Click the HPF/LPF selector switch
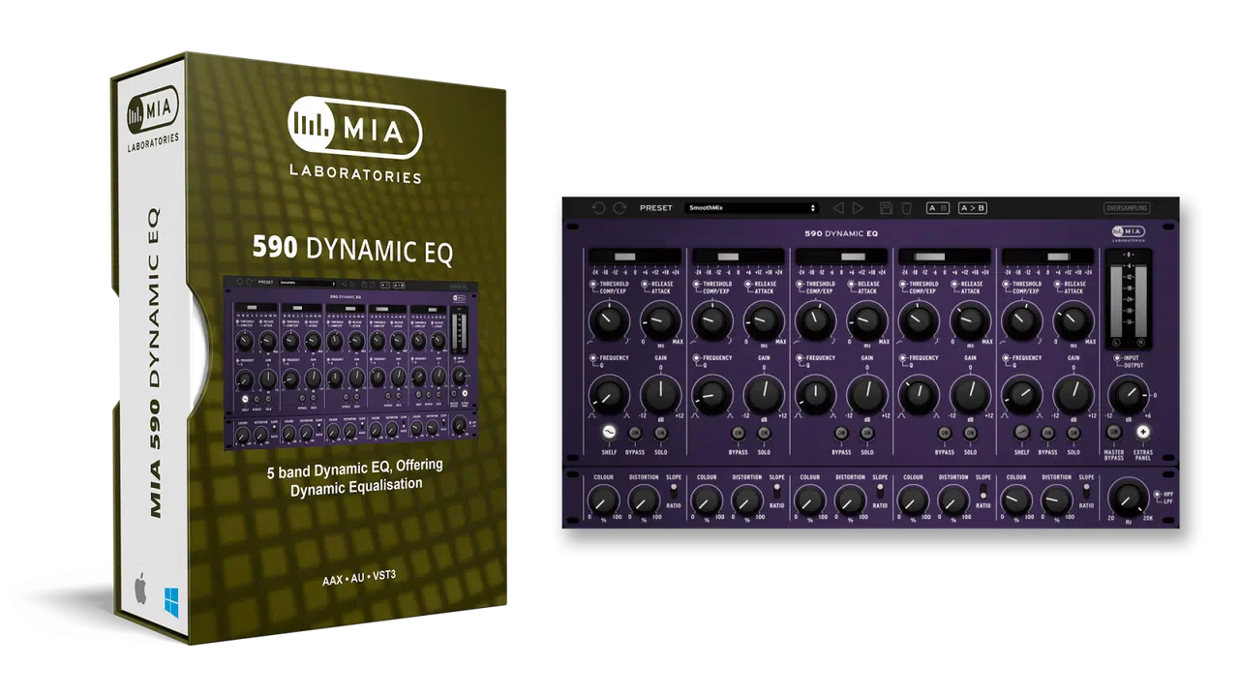The height and width of the screenshot is (697, 1239). click(x=1157, y=498)
